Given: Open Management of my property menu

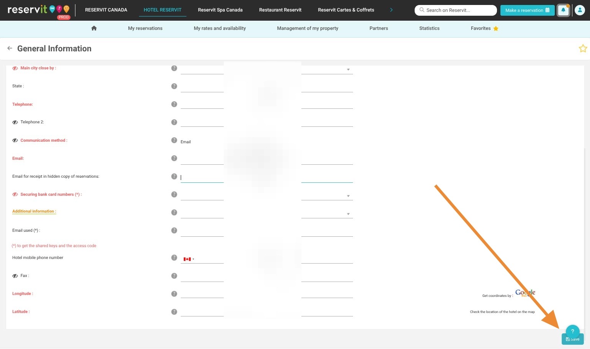Looking at the screenshot, I should (307, 28).
